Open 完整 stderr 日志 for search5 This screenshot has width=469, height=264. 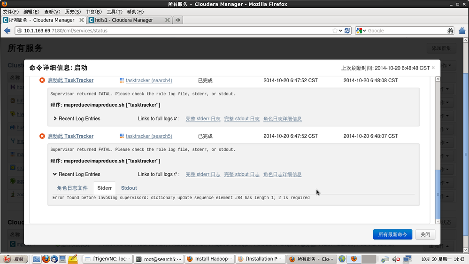point(203,174)
